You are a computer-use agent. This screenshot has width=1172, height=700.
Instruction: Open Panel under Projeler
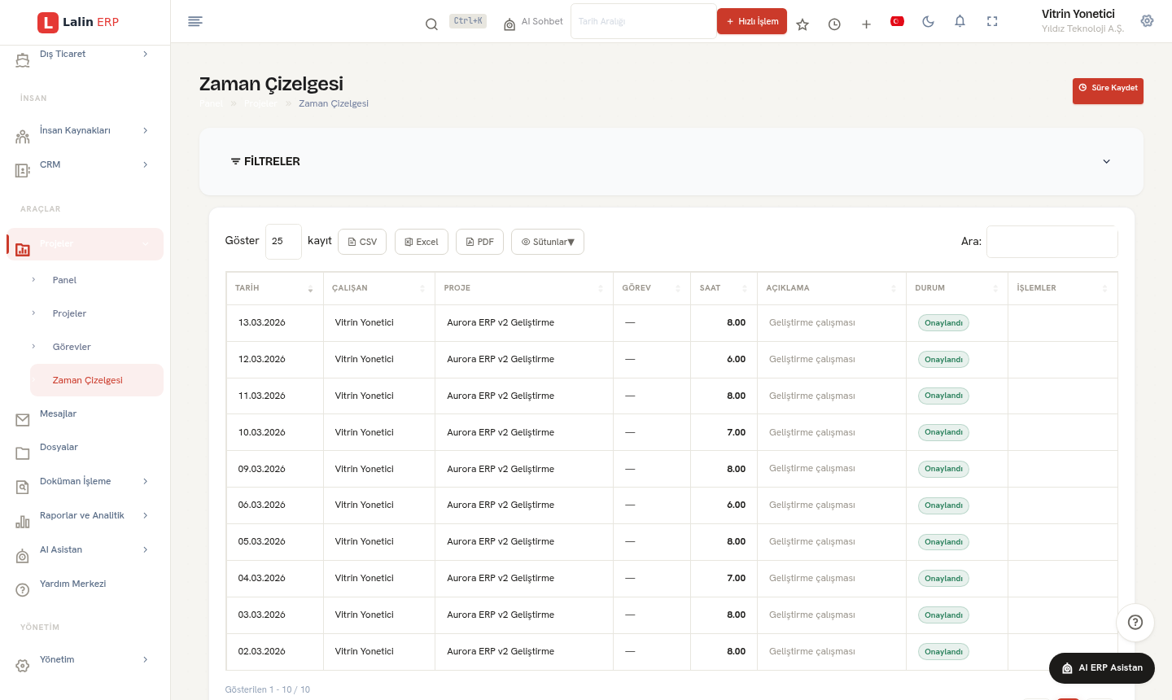[x=96, y=280]
